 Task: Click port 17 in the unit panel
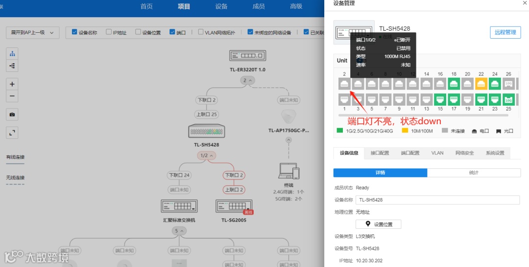click(454, 99)
